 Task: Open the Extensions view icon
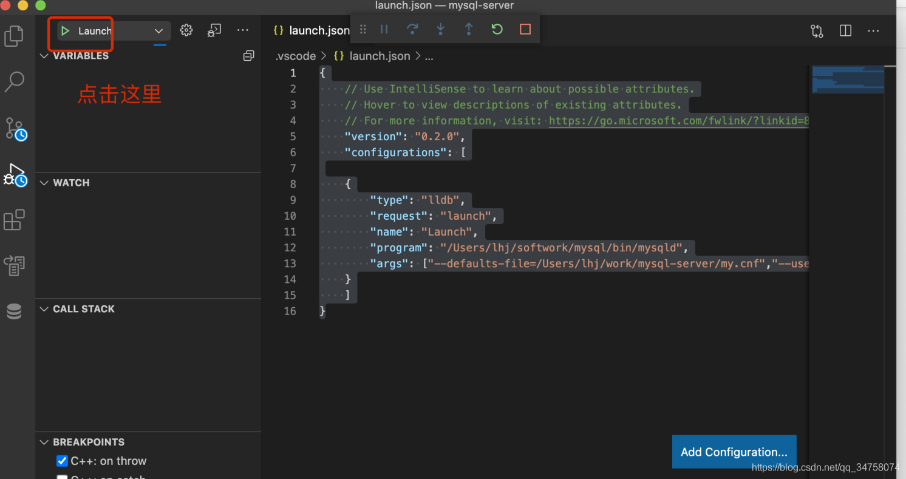click(14, 220)
